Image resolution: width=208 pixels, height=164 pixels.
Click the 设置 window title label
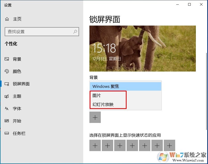[x=8, y=5]
